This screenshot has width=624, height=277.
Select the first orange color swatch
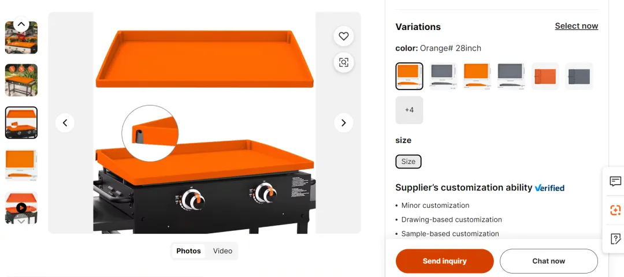409,76
